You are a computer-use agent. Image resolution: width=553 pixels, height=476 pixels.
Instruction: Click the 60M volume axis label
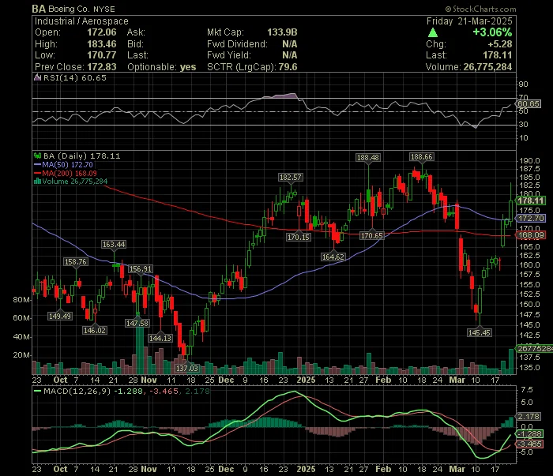click(x=21, y=318)
